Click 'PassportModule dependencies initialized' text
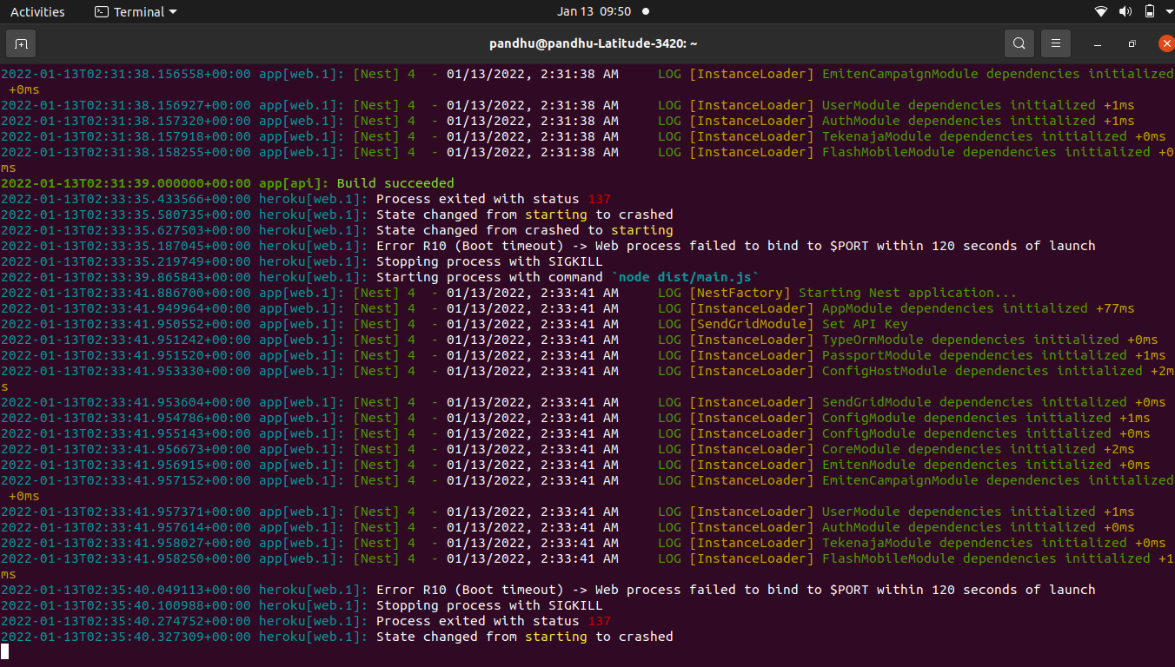Image resolution: width=1175 pixels, height=667 pixels. [974, 355]
